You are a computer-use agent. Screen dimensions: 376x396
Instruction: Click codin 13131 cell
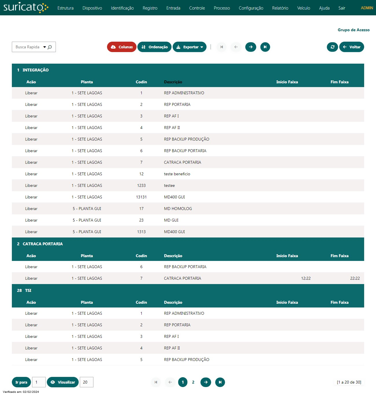(141, 197)
